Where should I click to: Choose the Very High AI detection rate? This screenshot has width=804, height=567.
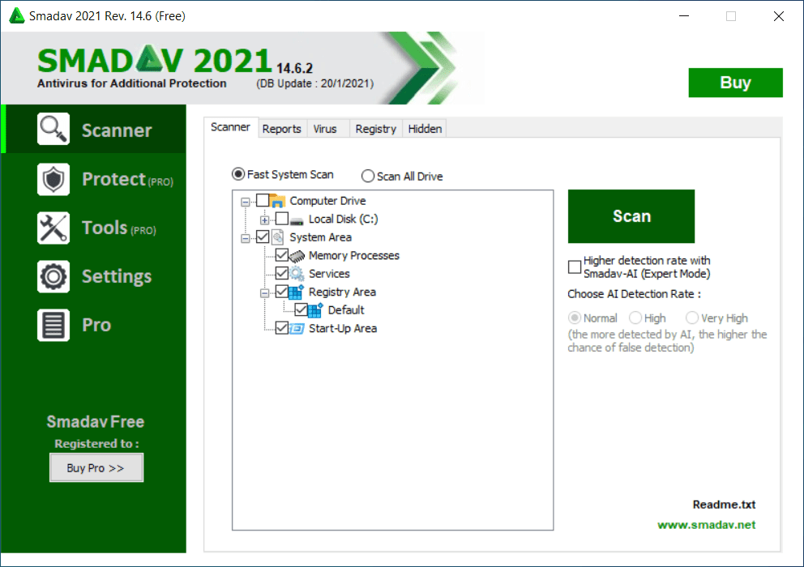click(692, 318)
